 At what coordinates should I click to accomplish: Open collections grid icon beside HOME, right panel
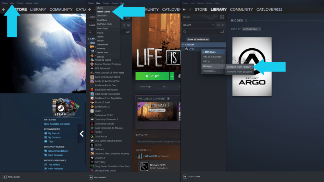point(222,17)
